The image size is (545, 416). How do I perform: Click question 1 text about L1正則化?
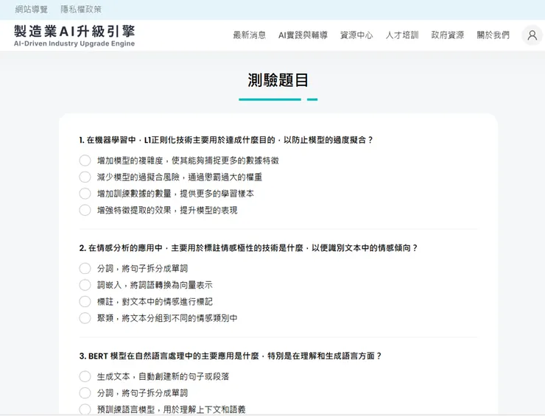[x=226, y=140]
